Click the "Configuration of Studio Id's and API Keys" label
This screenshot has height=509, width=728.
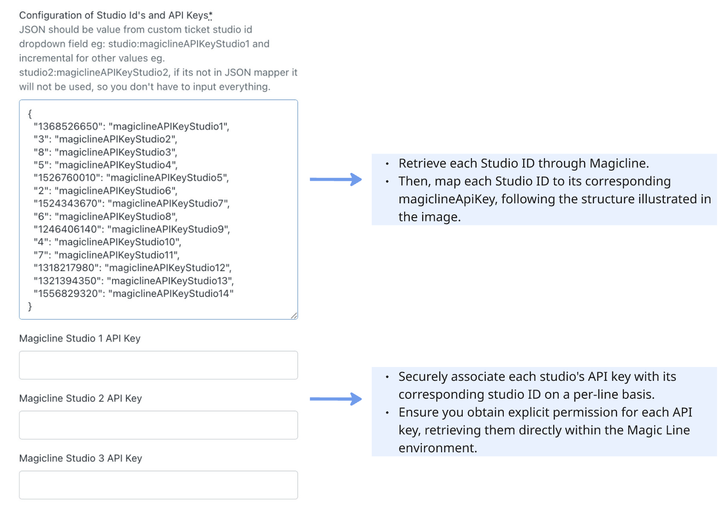[x=115, y=15]
